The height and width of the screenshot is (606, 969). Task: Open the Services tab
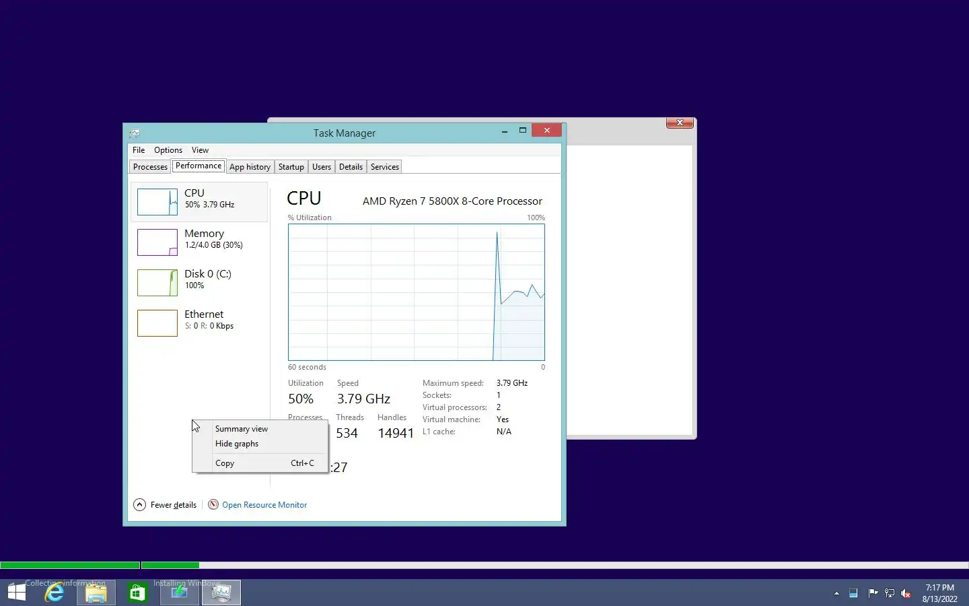[x=385, y=167]
